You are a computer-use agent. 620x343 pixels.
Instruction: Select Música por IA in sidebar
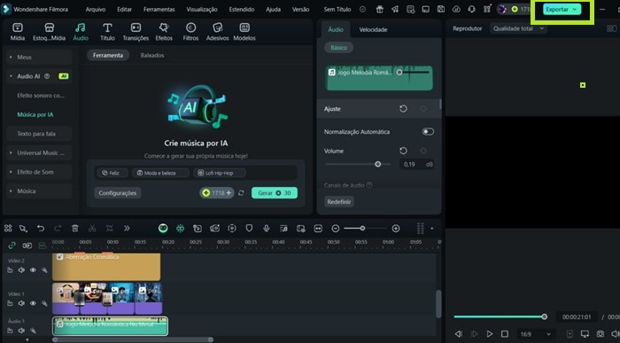[x=35, y=114]
